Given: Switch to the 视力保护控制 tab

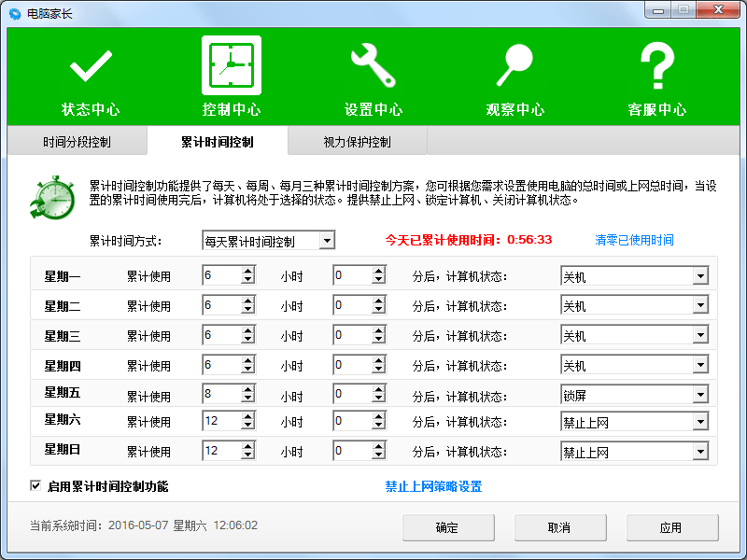Looking at the screenshot, I should pyautogui.click(x=358, y=140).
